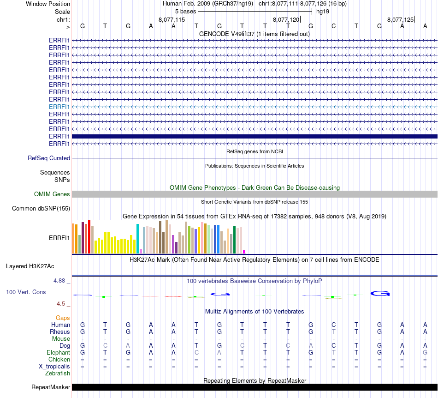Image resolution: width=438 pixels, height=398 pixels.
Task: Open the GENCODE V49lift37 track title
Action: click(x=254, y=34)
